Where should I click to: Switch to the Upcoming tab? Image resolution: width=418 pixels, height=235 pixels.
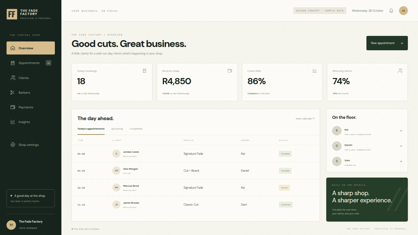point(117,129)
